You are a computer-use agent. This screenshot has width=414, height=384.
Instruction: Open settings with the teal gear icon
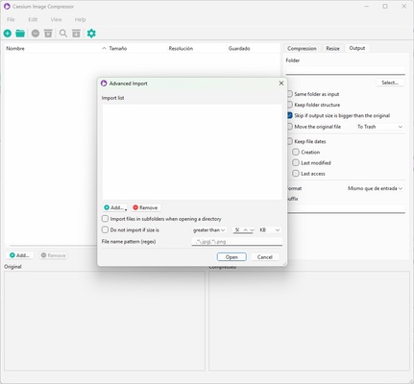tap(91, 33)
